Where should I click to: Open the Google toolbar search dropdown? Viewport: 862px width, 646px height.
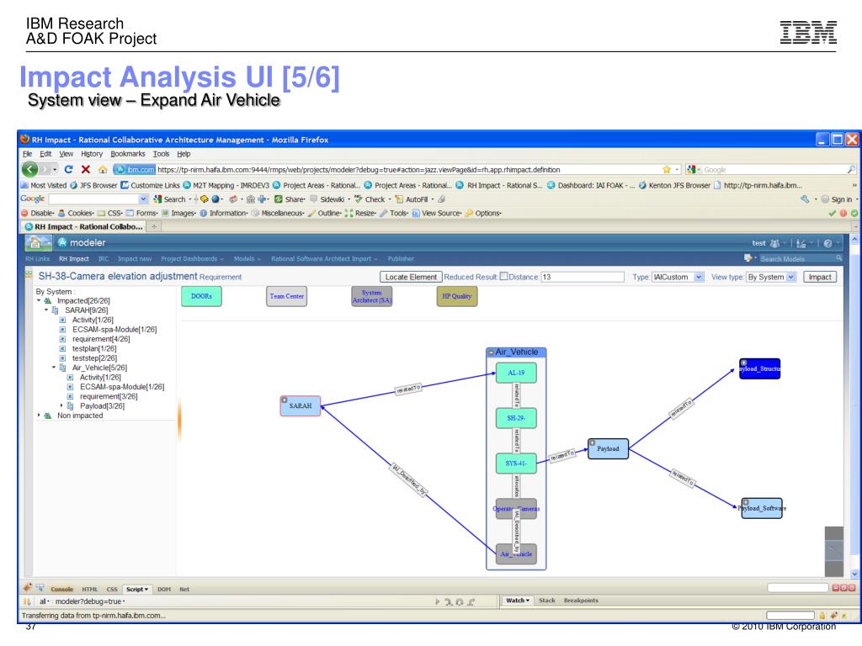pos(143,199)
